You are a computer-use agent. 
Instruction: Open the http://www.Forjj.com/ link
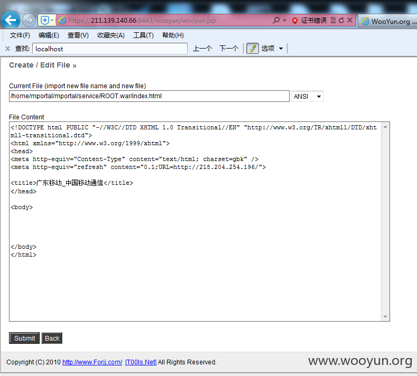click(92, 362)
